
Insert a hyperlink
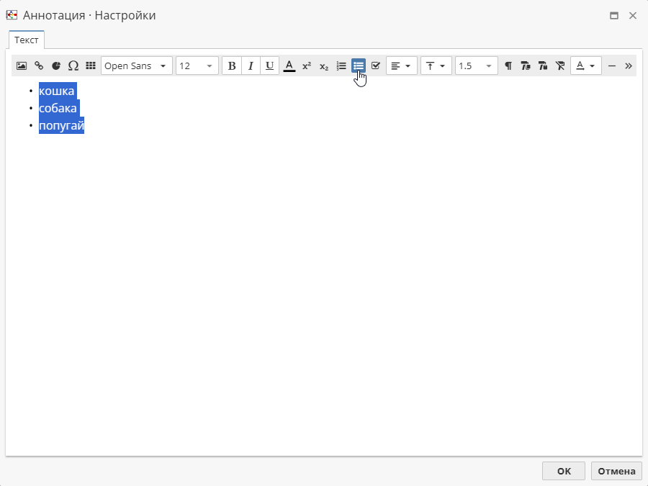pyautogui.click(x=39, y=66)
